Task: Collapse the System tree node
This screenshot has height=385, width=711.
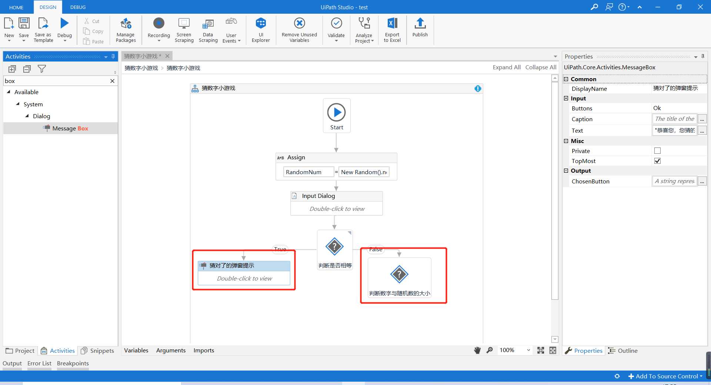Action: [18, 104]
